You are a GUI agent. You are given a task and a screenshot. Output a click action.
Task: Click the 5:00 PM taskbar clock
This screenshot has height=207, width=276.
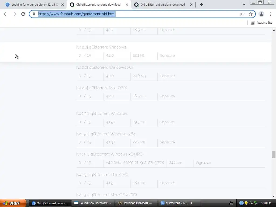tap(266, 203)
